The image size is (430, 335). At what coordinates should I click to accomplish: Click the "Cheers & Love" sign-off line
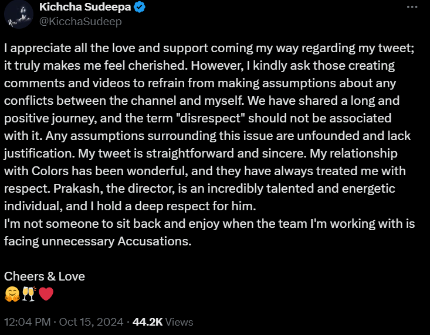pos(45,276)
